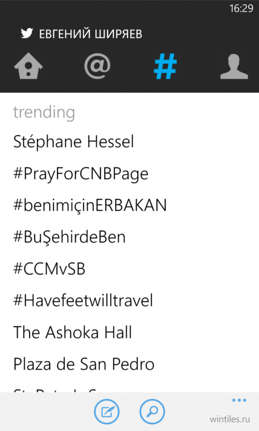
Task: Tap the compose tweet icon
Action: click(x=107, y=411)
